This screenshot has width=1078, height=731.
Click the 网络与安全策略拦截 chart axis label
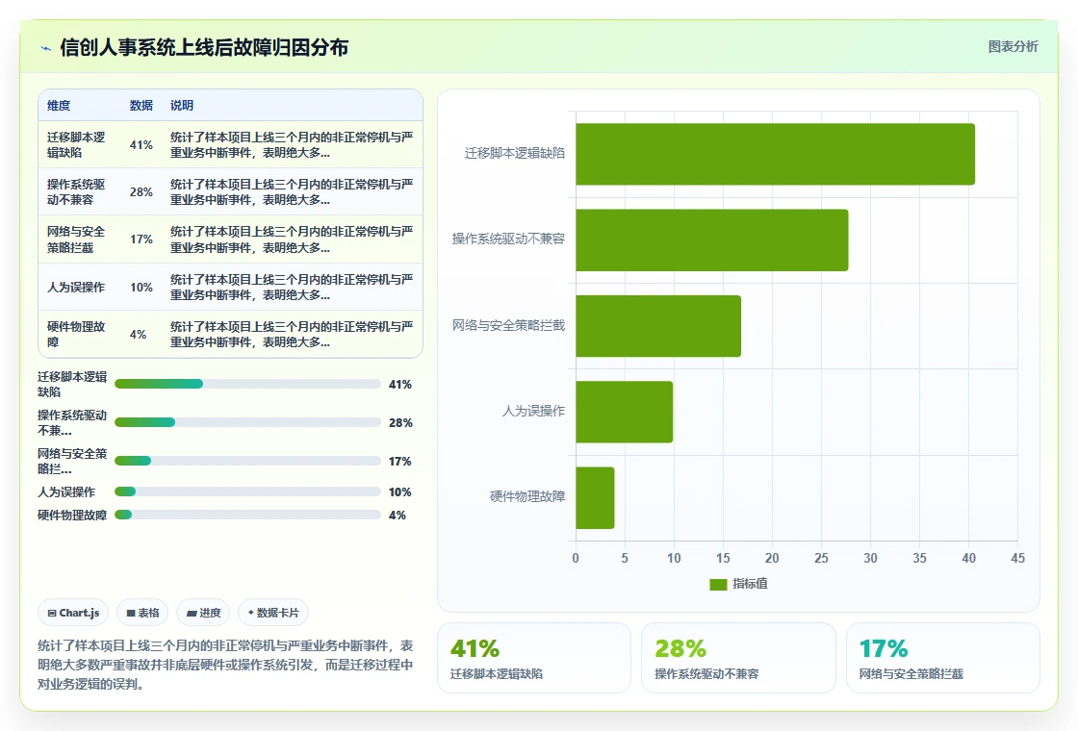pyautogui.click(x=508, y=325)
